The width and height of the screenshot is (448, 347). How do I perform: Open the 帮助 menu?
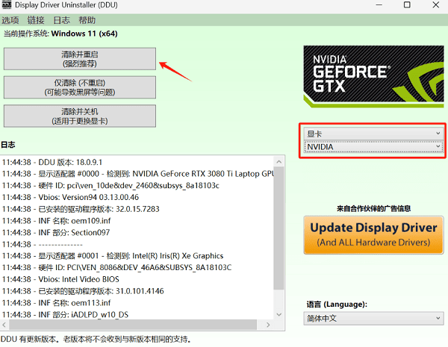(x=87, y=20)
